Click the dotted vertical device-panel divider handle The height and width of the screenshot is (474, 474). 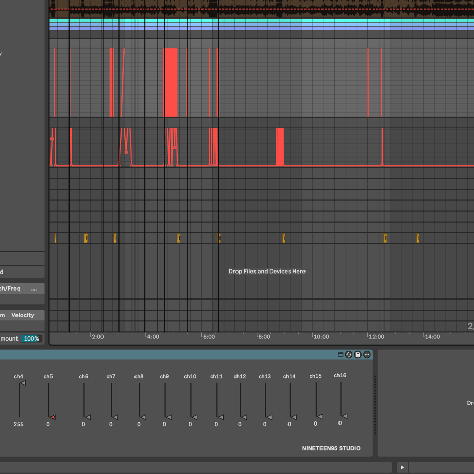click(375, 404)
